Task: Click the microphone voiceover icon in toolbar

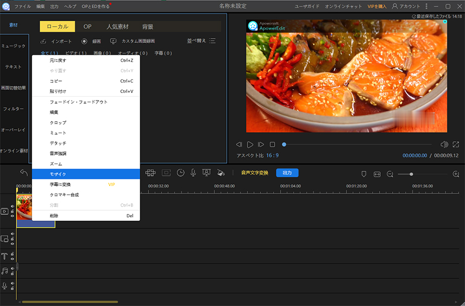Action: point(193,173)
